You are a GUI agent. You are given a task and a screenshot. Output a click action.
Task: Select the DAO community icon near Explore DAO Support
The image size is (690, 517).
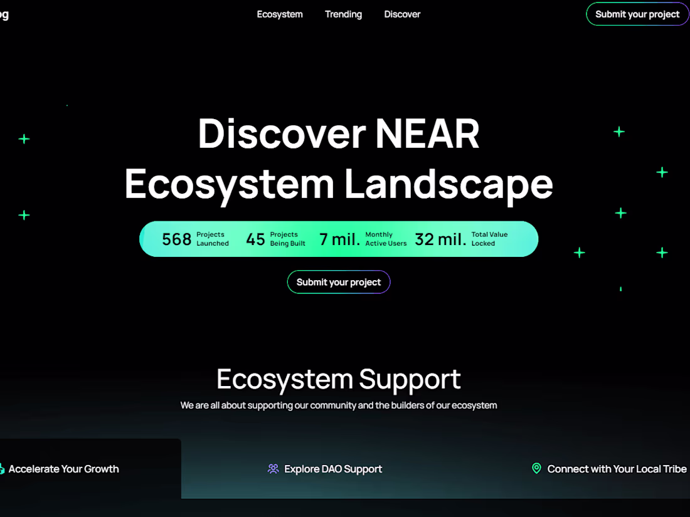[x=273, y=469]
